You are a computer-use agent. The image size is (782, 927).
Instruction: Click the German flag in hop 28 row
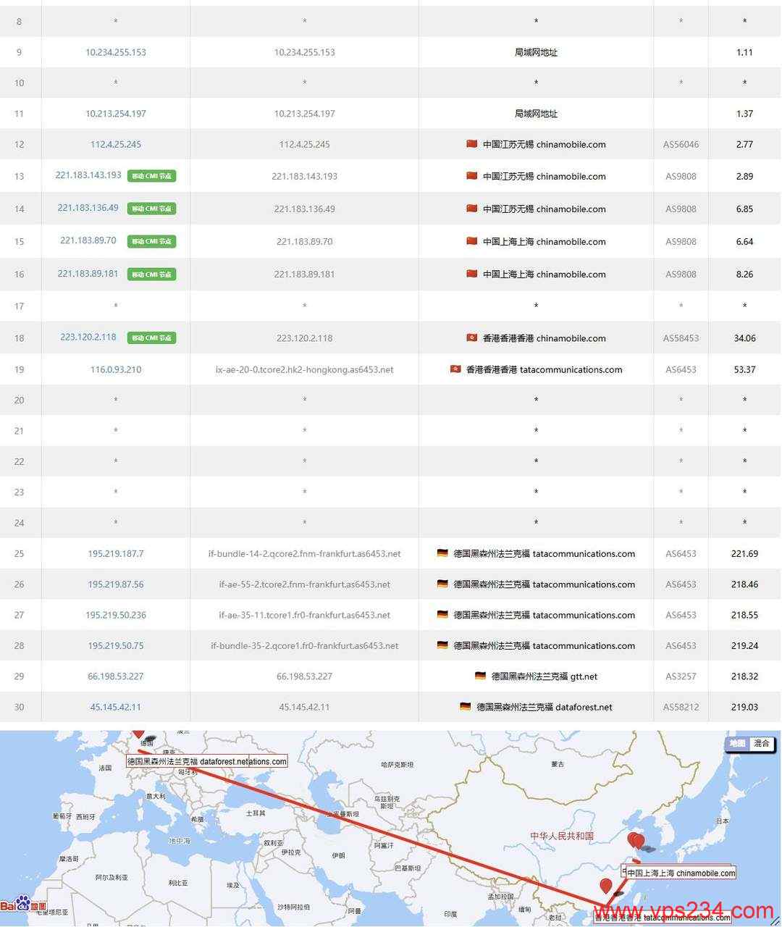[x=442, y=645]
